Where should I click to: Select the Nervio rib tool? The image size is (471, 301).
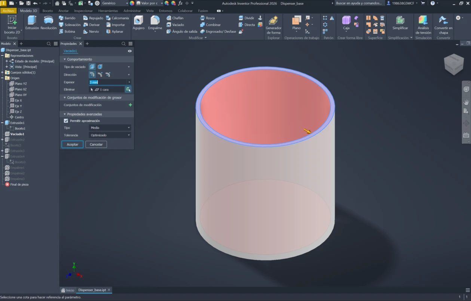click(x=91, y=31)
